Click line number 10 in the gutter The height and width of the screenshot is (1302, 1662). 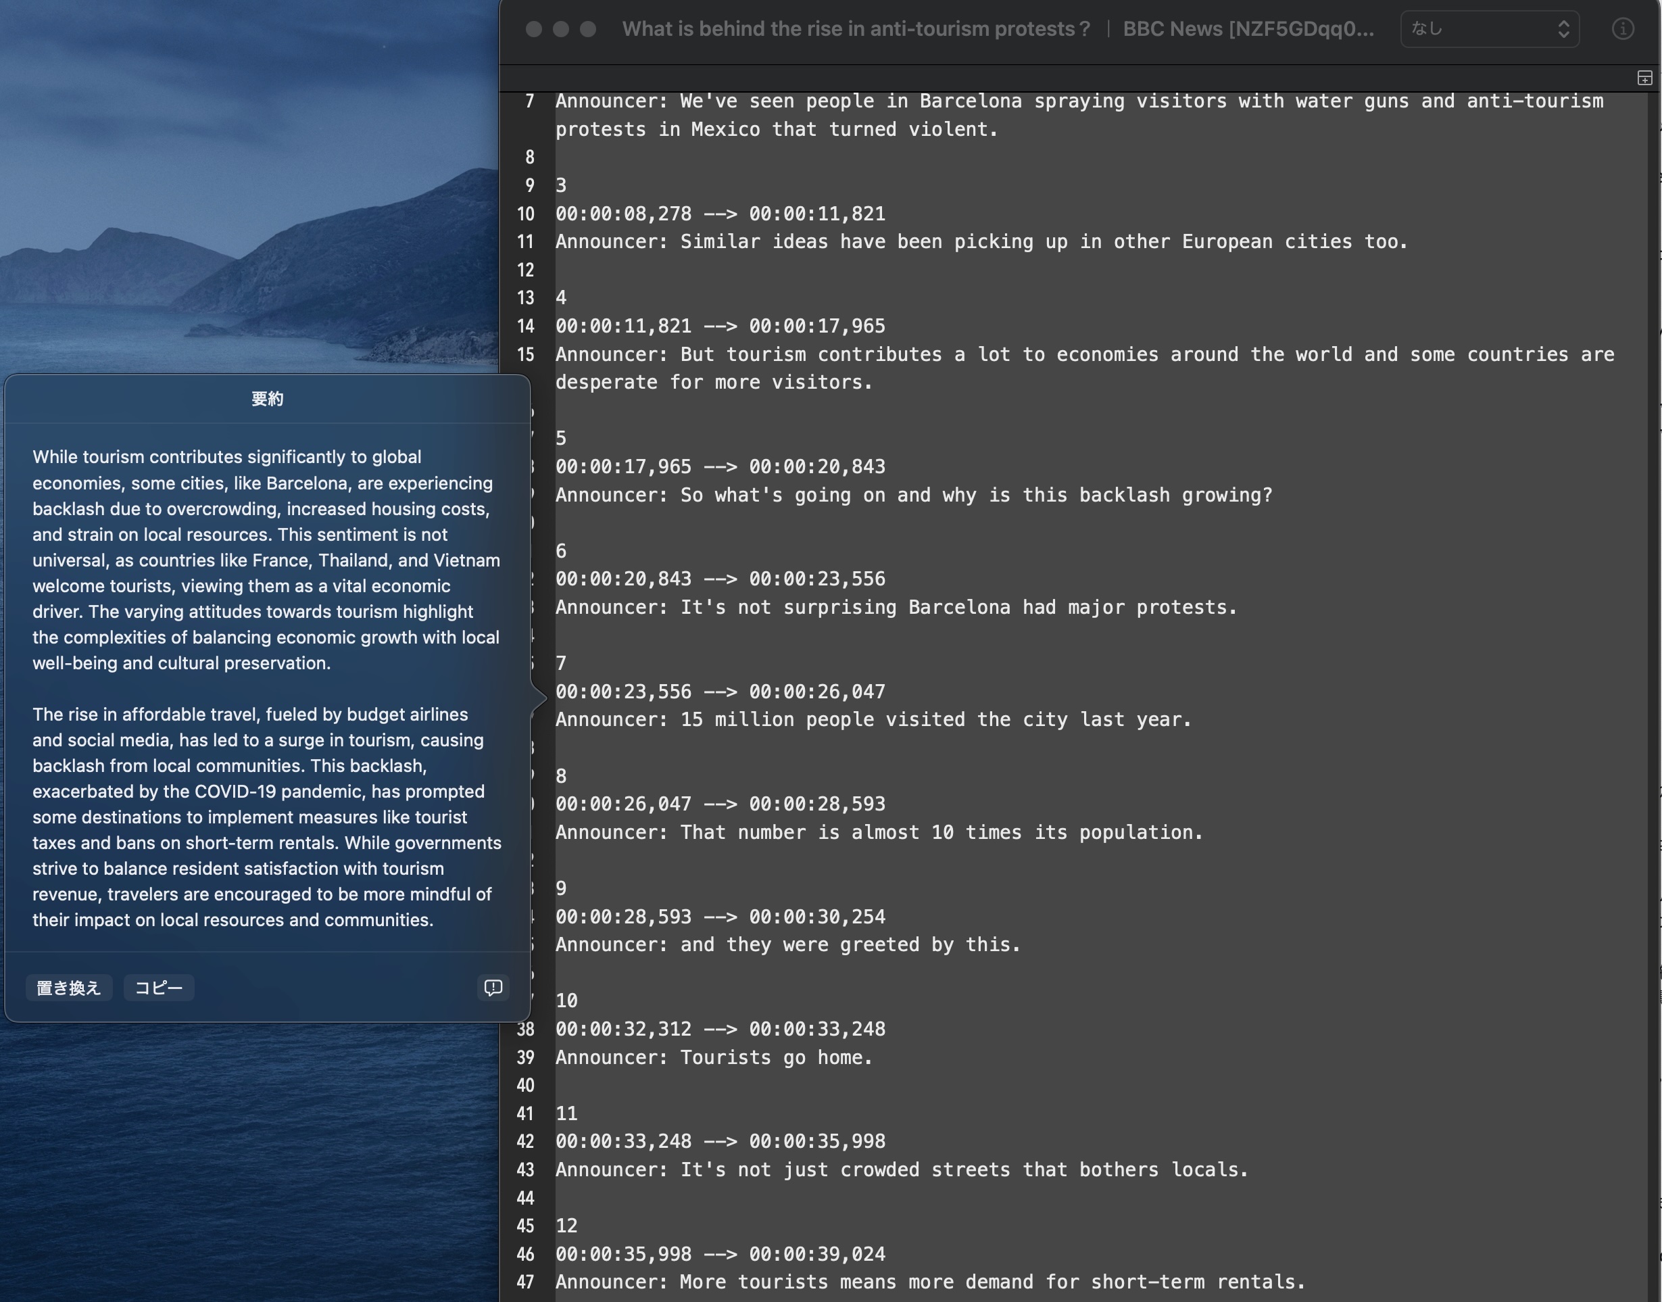pyautogui.click(x=525, y=214)
